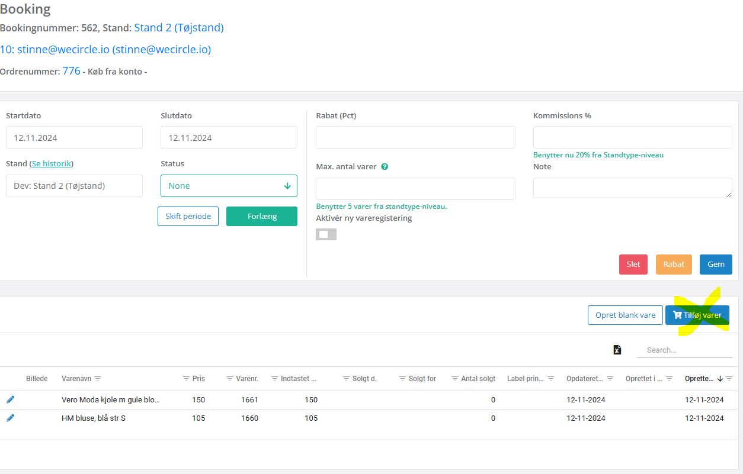Image resolution: width=743 pixels, height=474 pixels.
Task: Open the filter icon beside Antal solgt column
Action: click(454, 379)
